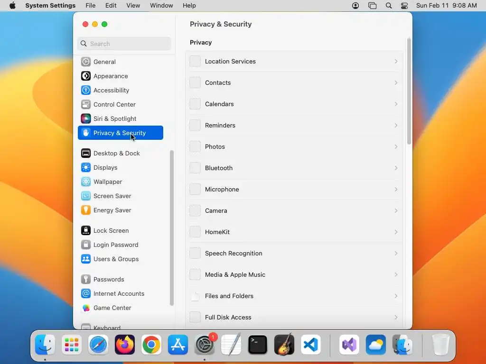Open Spotlight search in menu bar
The height and width of the screenshot is (364, 486).
(389, 6)
